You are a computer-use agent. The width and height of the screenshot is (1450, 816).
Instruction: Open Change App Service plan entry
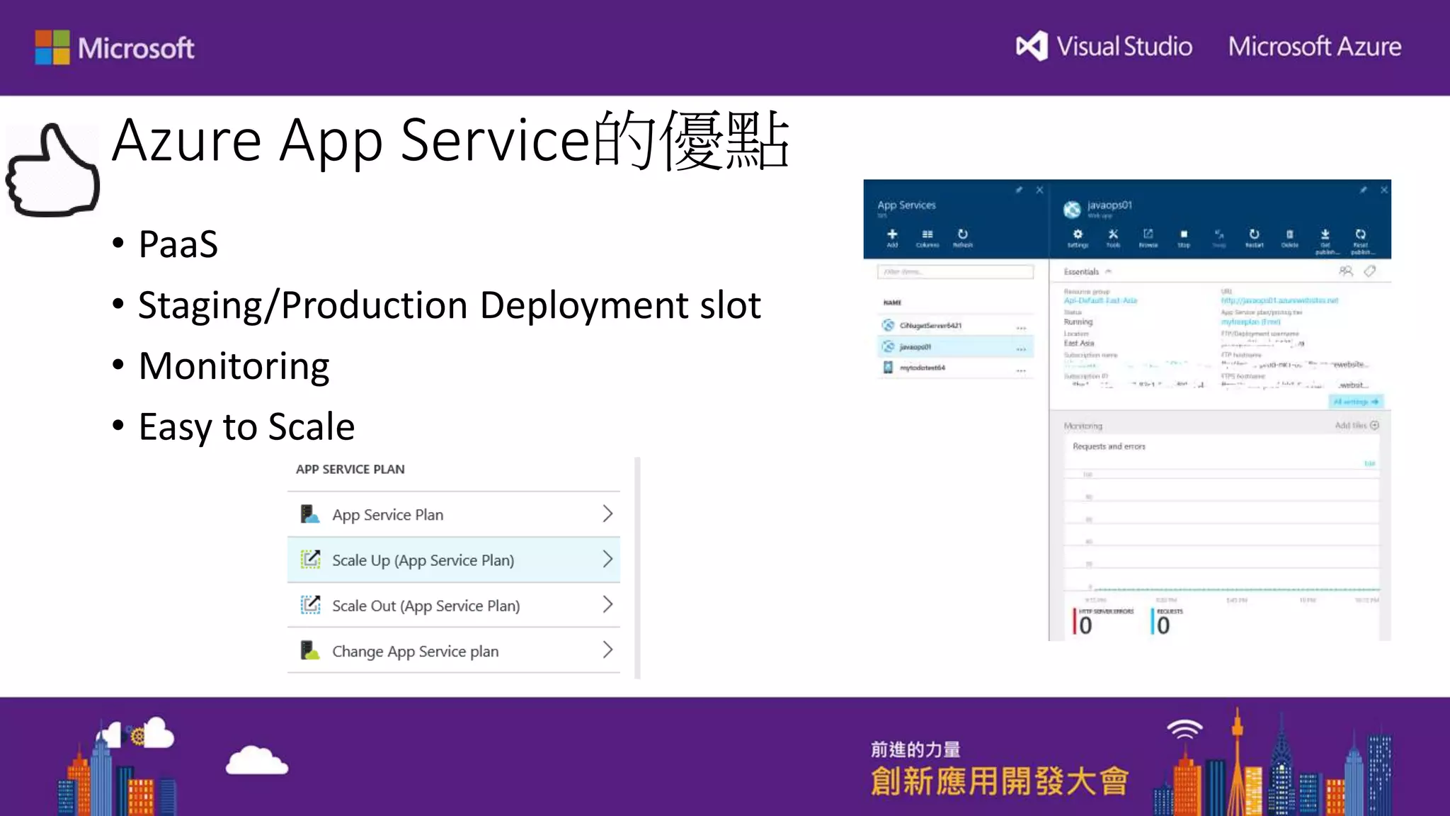453,650
